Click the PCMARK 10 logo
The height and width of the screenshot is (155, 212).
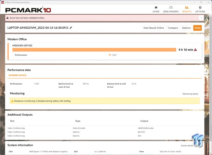click(x=28, y=10)
